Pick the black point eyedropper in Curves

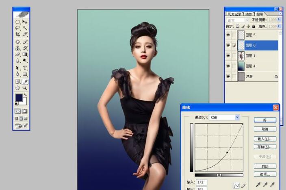click(258, 185)
